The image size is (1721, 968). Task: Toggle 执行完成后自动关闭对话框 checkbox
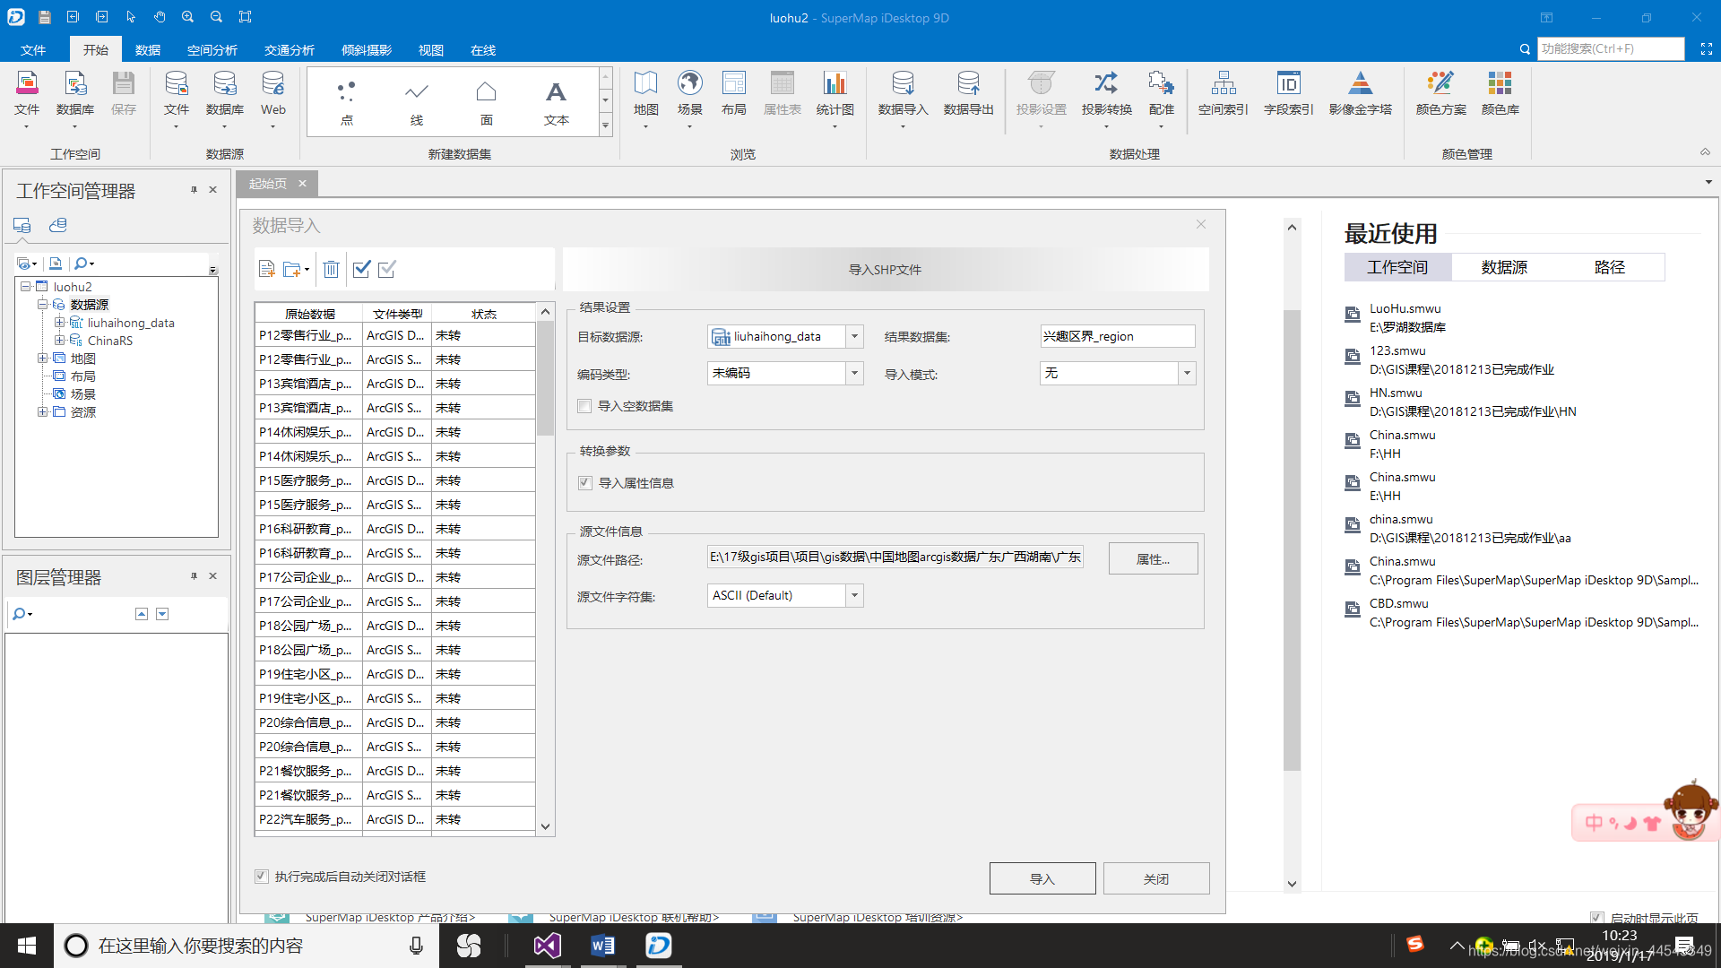click(x=261, y=877)
